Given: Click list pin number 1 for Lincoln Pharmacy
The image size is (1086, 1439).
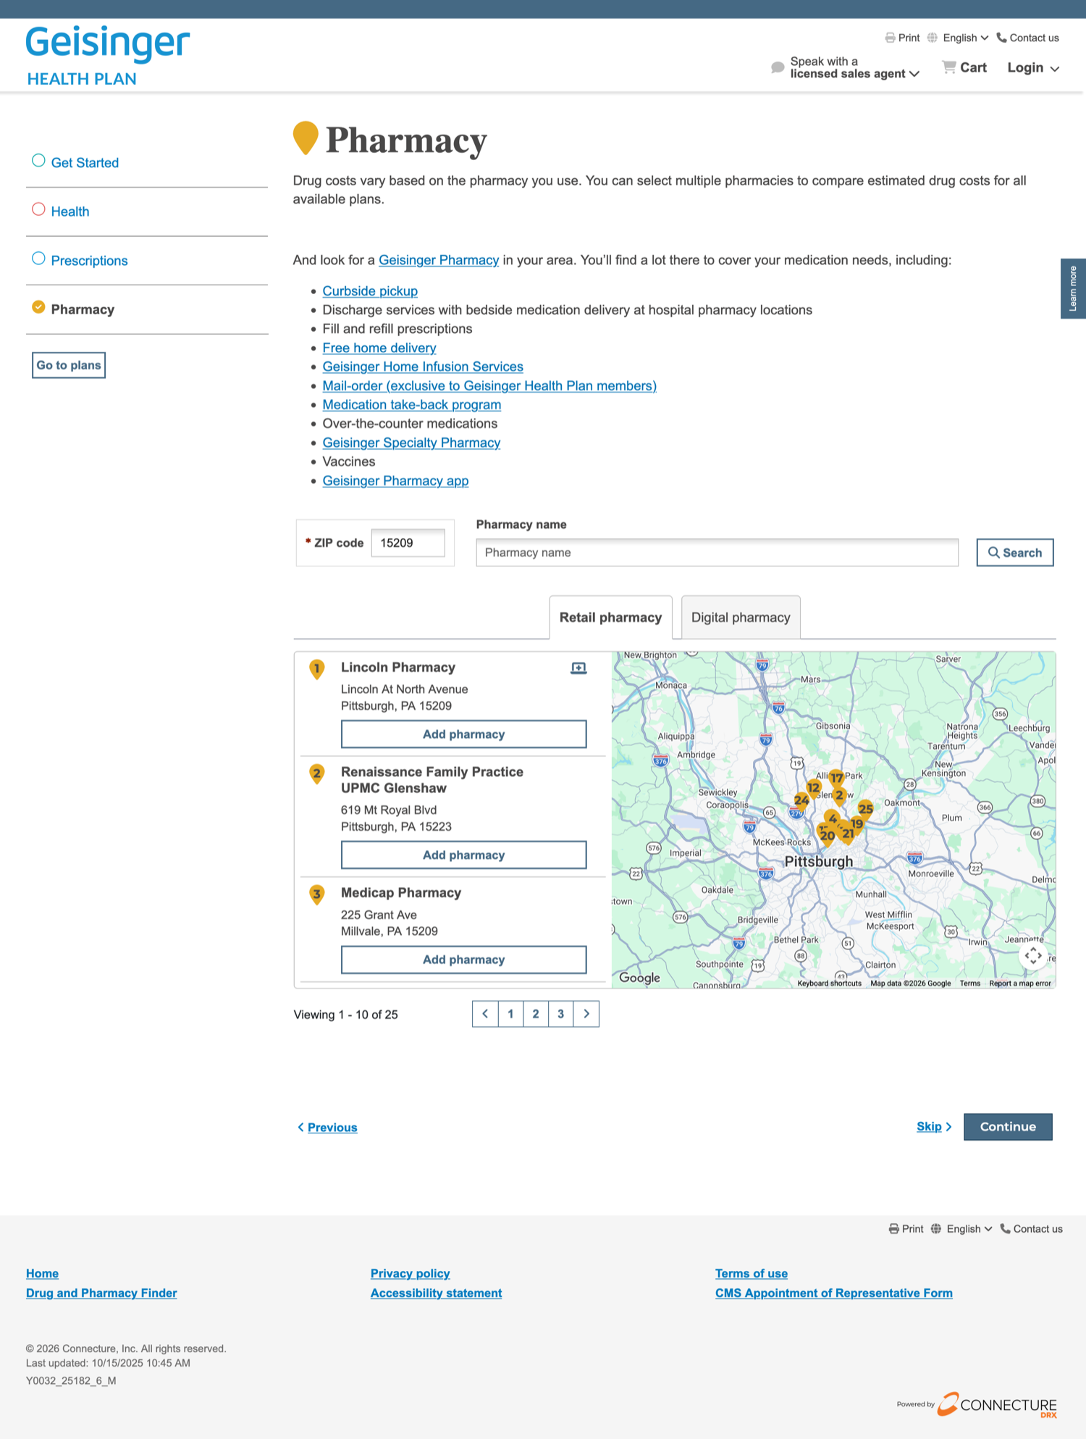Looking at the screenshot, I should [x=316, y=669].
